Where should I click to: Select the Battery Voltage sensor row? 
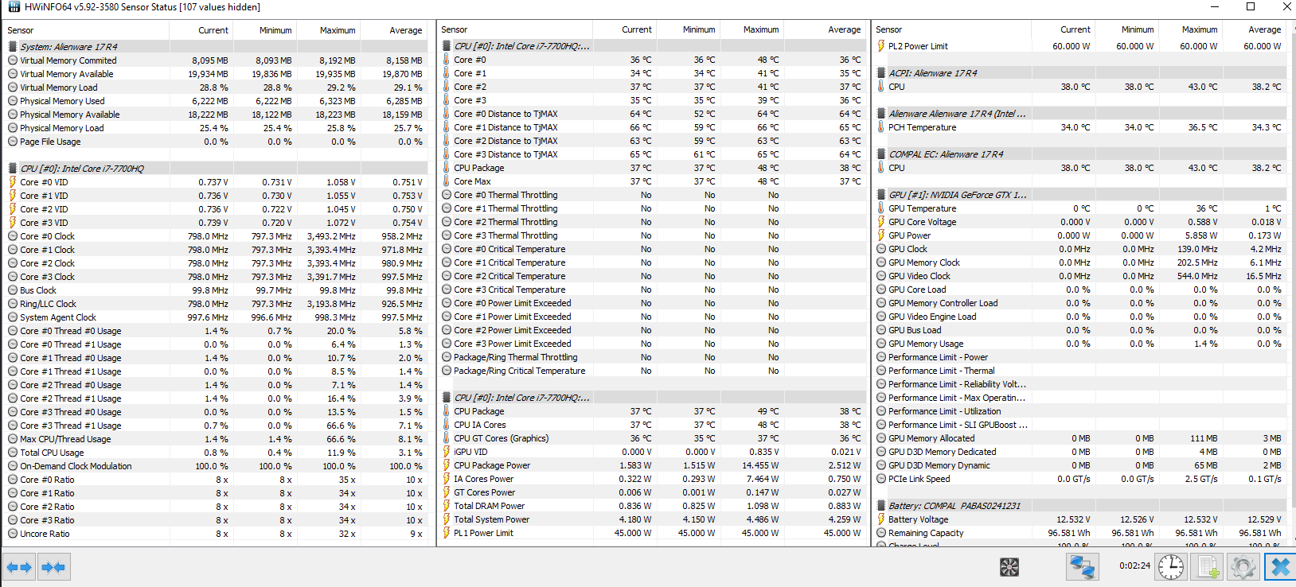click(918, 519)
